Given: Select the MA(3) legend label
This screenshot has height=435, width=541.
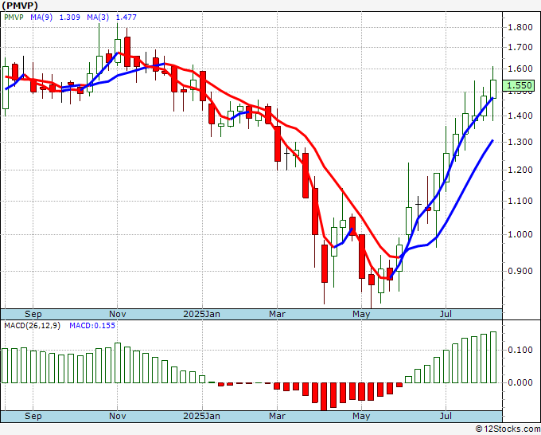Looking at the screenshot, I should (x=98, y=18).
